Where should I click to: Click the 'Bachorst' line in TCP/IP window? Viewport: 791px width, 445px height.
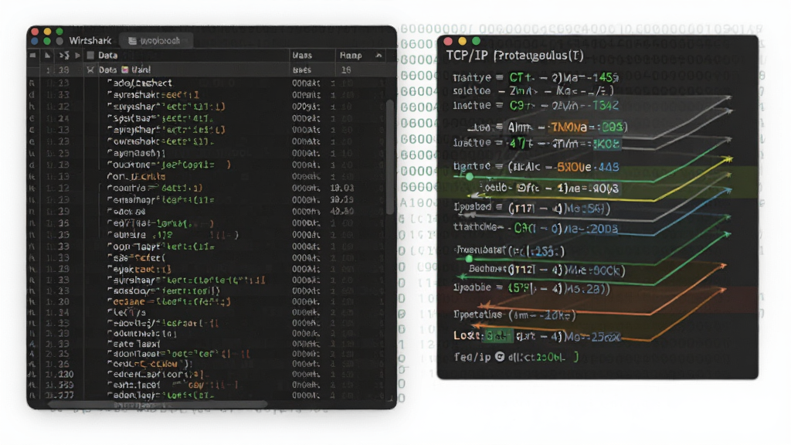coord(547,270)
